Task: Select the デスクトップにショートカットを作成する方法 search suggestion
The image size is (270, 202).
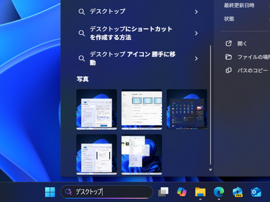Action: (x=131, y=33)
